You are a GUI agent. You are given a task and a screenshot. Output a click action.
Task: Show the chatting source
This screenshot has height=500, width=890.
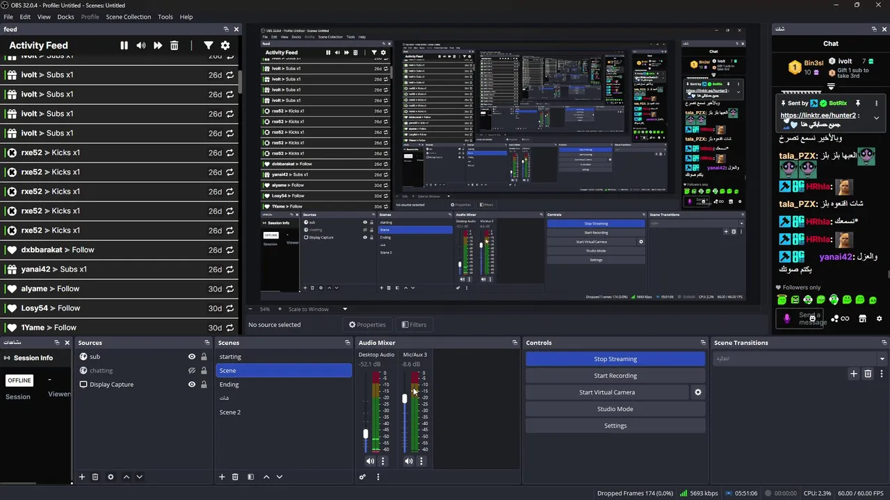(x=192, y=371)
